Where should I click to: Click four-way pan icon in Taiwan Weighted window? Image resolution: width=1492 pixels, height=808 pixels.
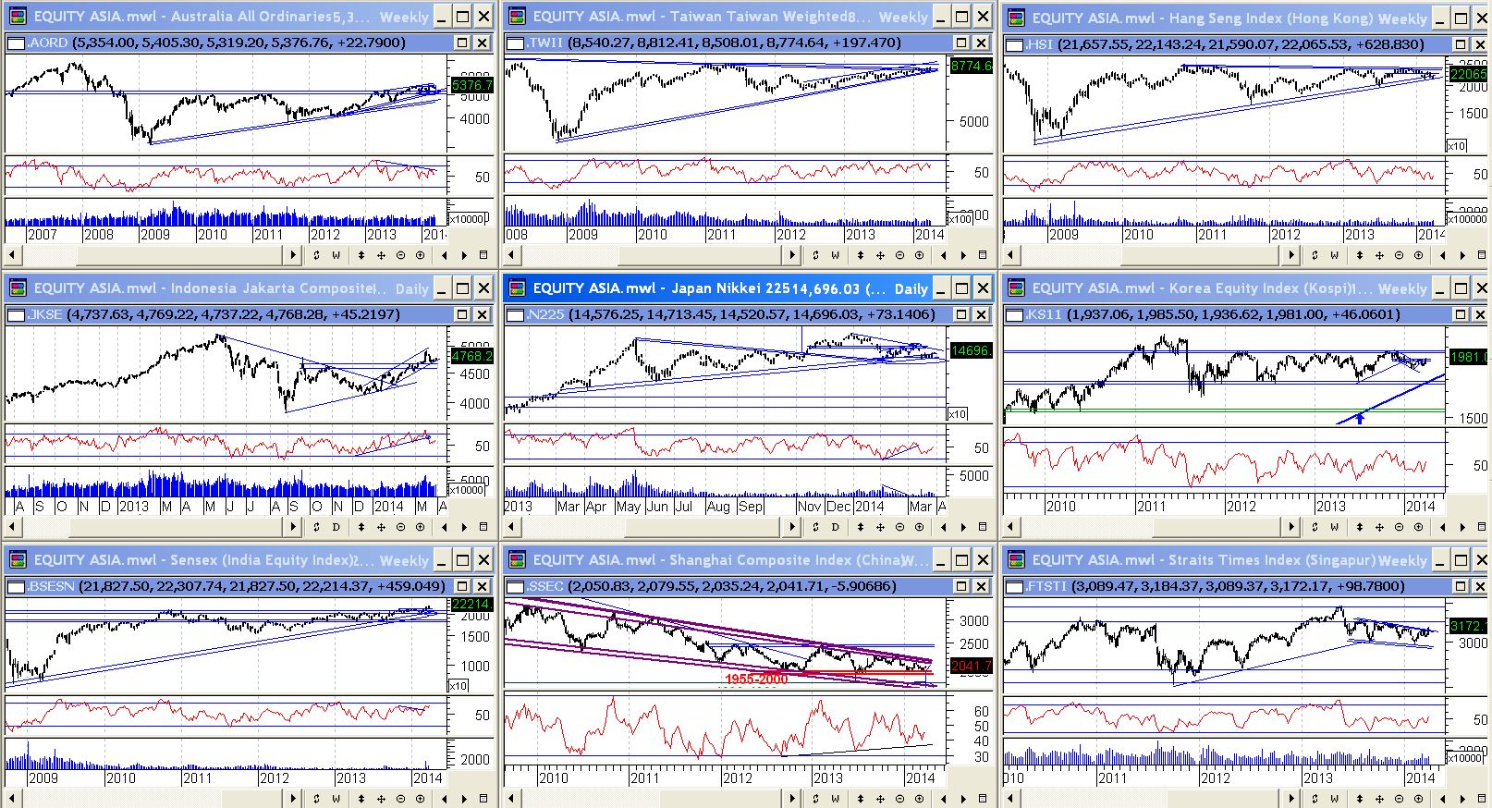coord(880,255)
